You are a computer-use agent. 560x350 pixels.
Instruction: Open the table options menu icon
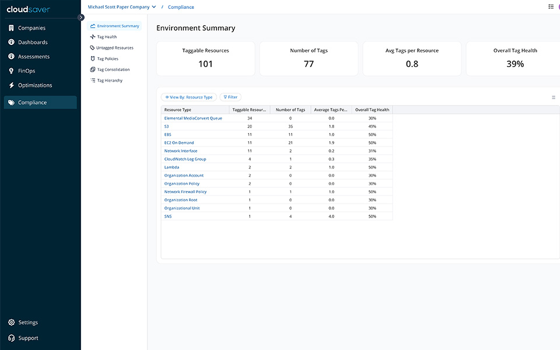553,97
